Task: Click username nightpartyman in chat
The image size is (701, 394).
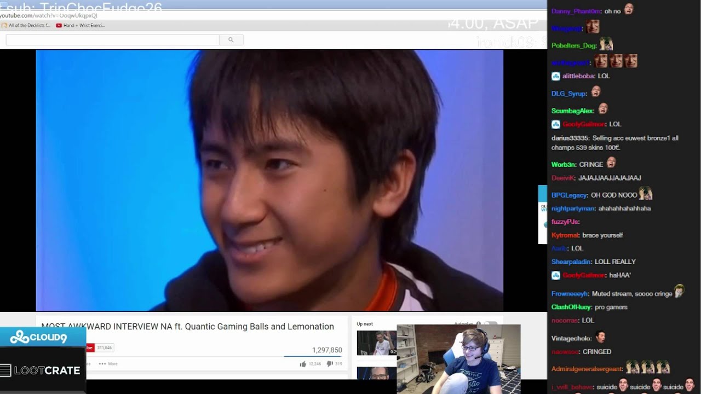Action: [x=573, y=208]
